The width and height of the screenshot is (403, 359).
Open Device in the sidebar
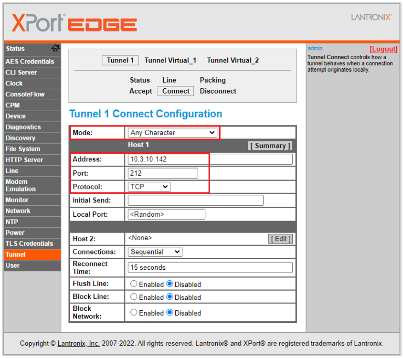click(x=32, y=116)
